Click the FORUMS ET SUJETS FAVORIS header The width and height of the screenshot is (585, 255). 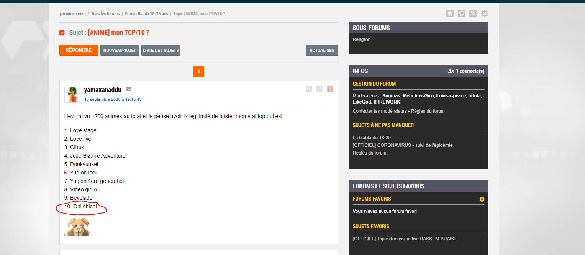tap(419, 186)
